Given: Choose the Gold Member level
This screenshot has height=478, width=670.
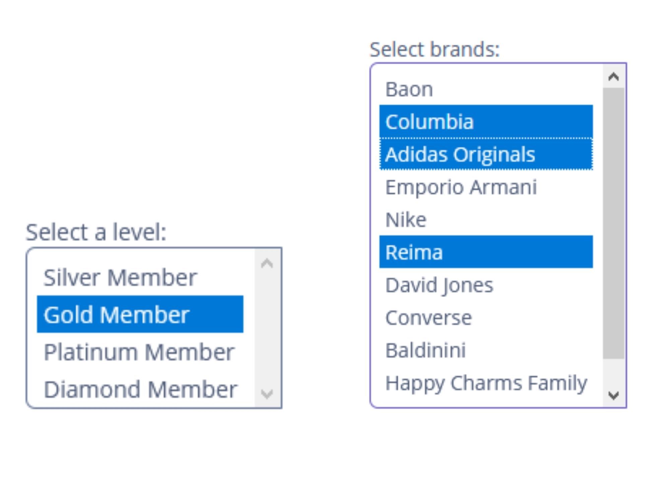Looking at the screenshot, I should click(140, 314).
